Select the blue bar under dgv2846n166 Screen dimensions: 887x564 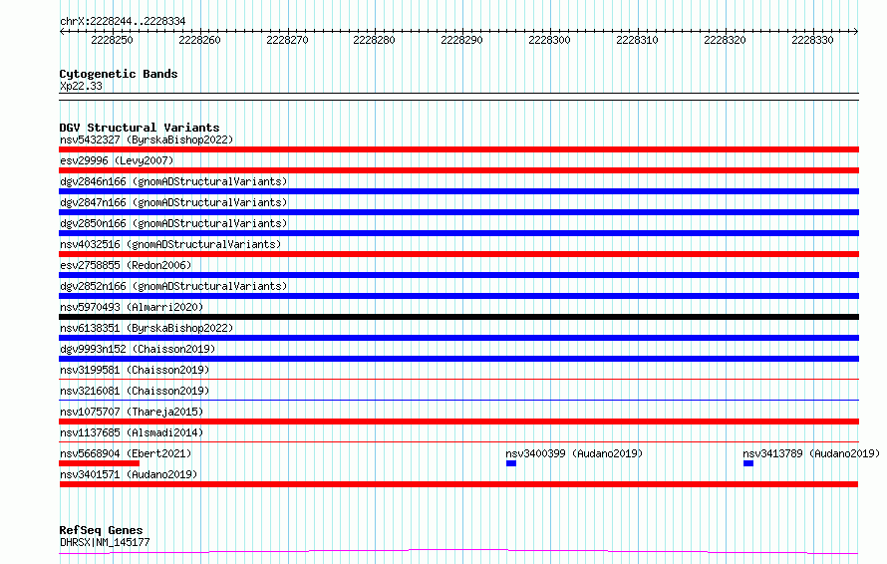(458, 191)
